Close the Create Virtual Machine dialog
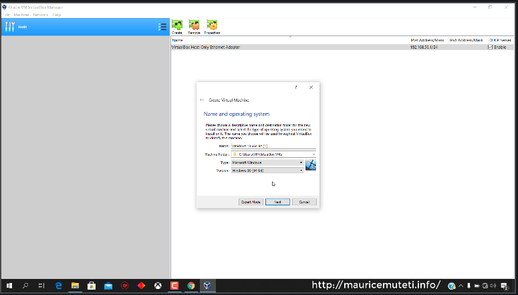 click(x=311, y=88)
